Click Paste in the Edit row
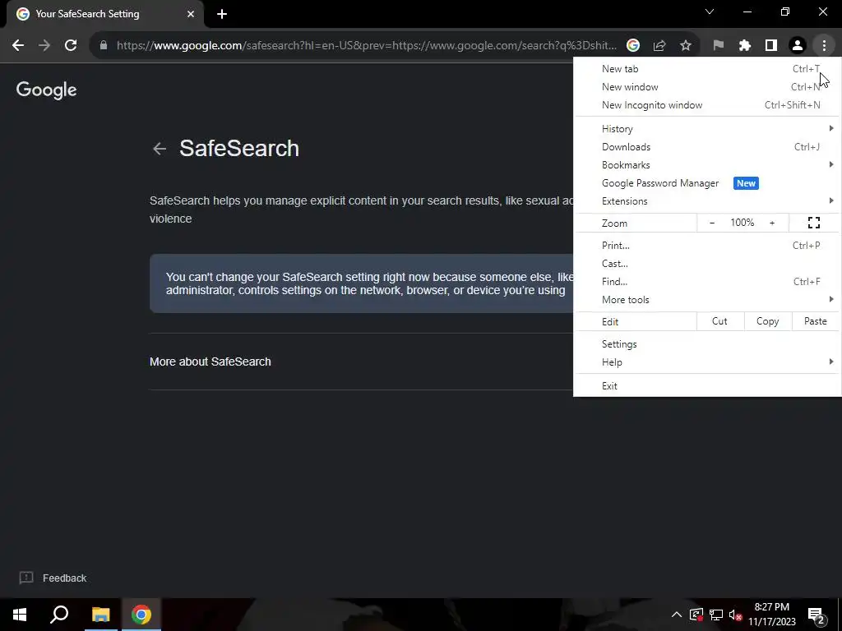The width and height of the screenshot is (842, 631). [x=815, y=321]
